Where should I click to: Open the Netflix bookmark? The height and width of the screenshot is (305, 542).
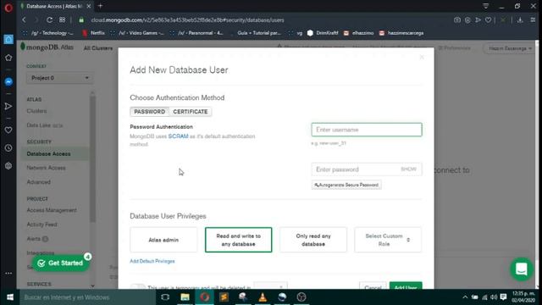(94, 33)
